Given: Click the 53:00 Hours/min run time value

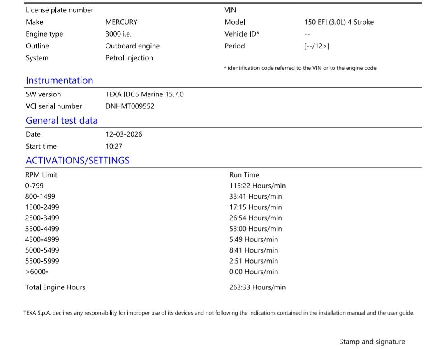Looking at the screenshot, I should click(255, 229).
